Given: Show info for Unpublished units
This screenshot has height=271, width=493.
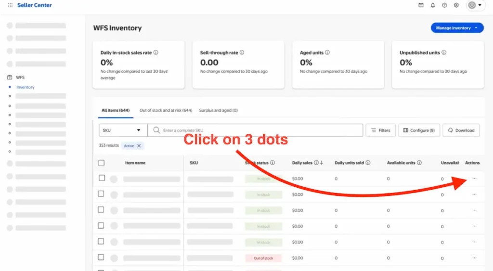Looking at the screenshot, I should click(x=444, y=52).
